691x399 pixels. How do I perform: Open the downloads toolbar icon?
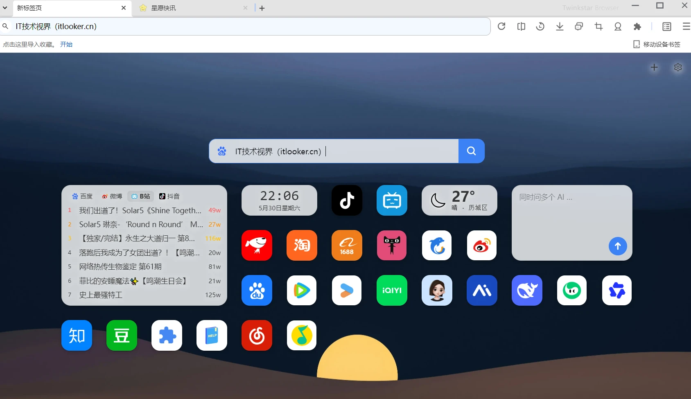tap(560, 27)
